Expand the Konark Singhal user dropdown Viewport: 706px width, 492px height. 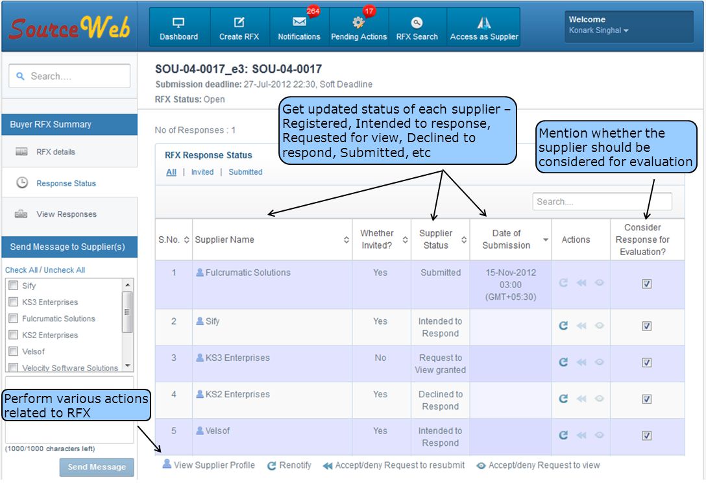tap(598, 31)
